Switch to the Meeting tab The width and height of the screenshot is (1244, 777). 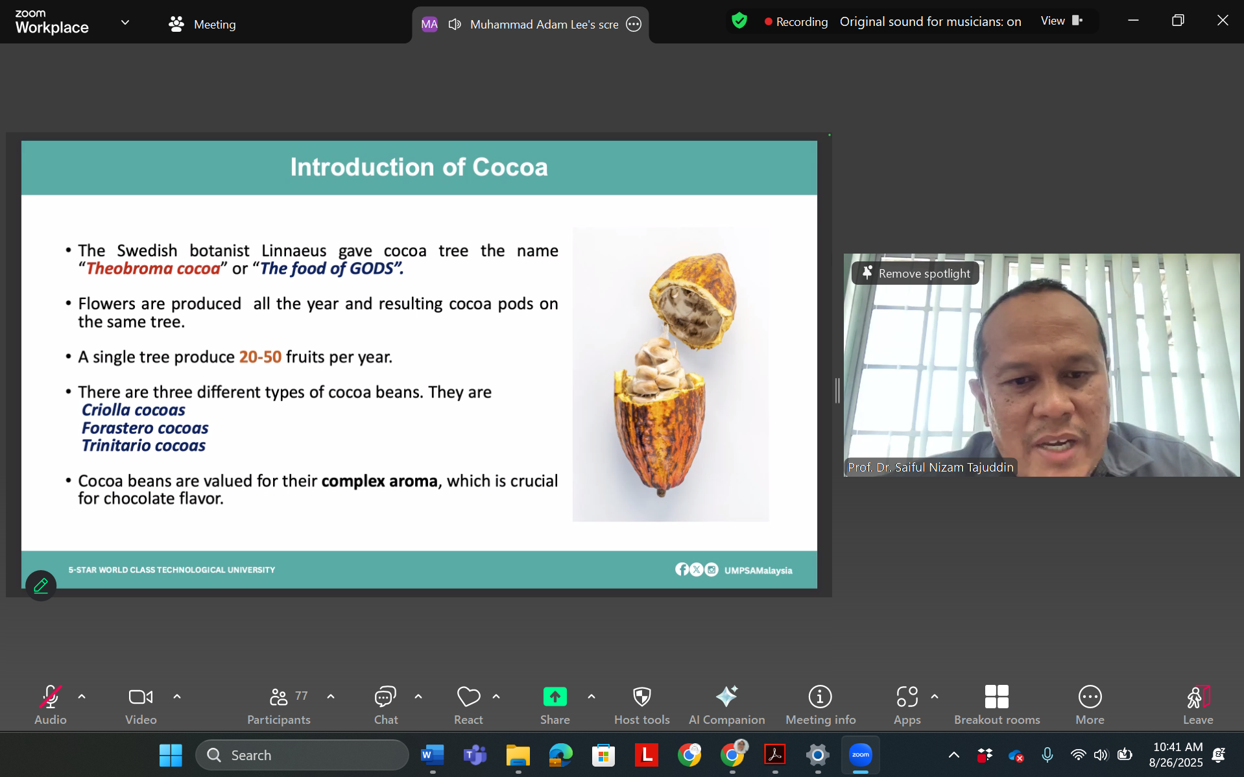click(202, 24)
